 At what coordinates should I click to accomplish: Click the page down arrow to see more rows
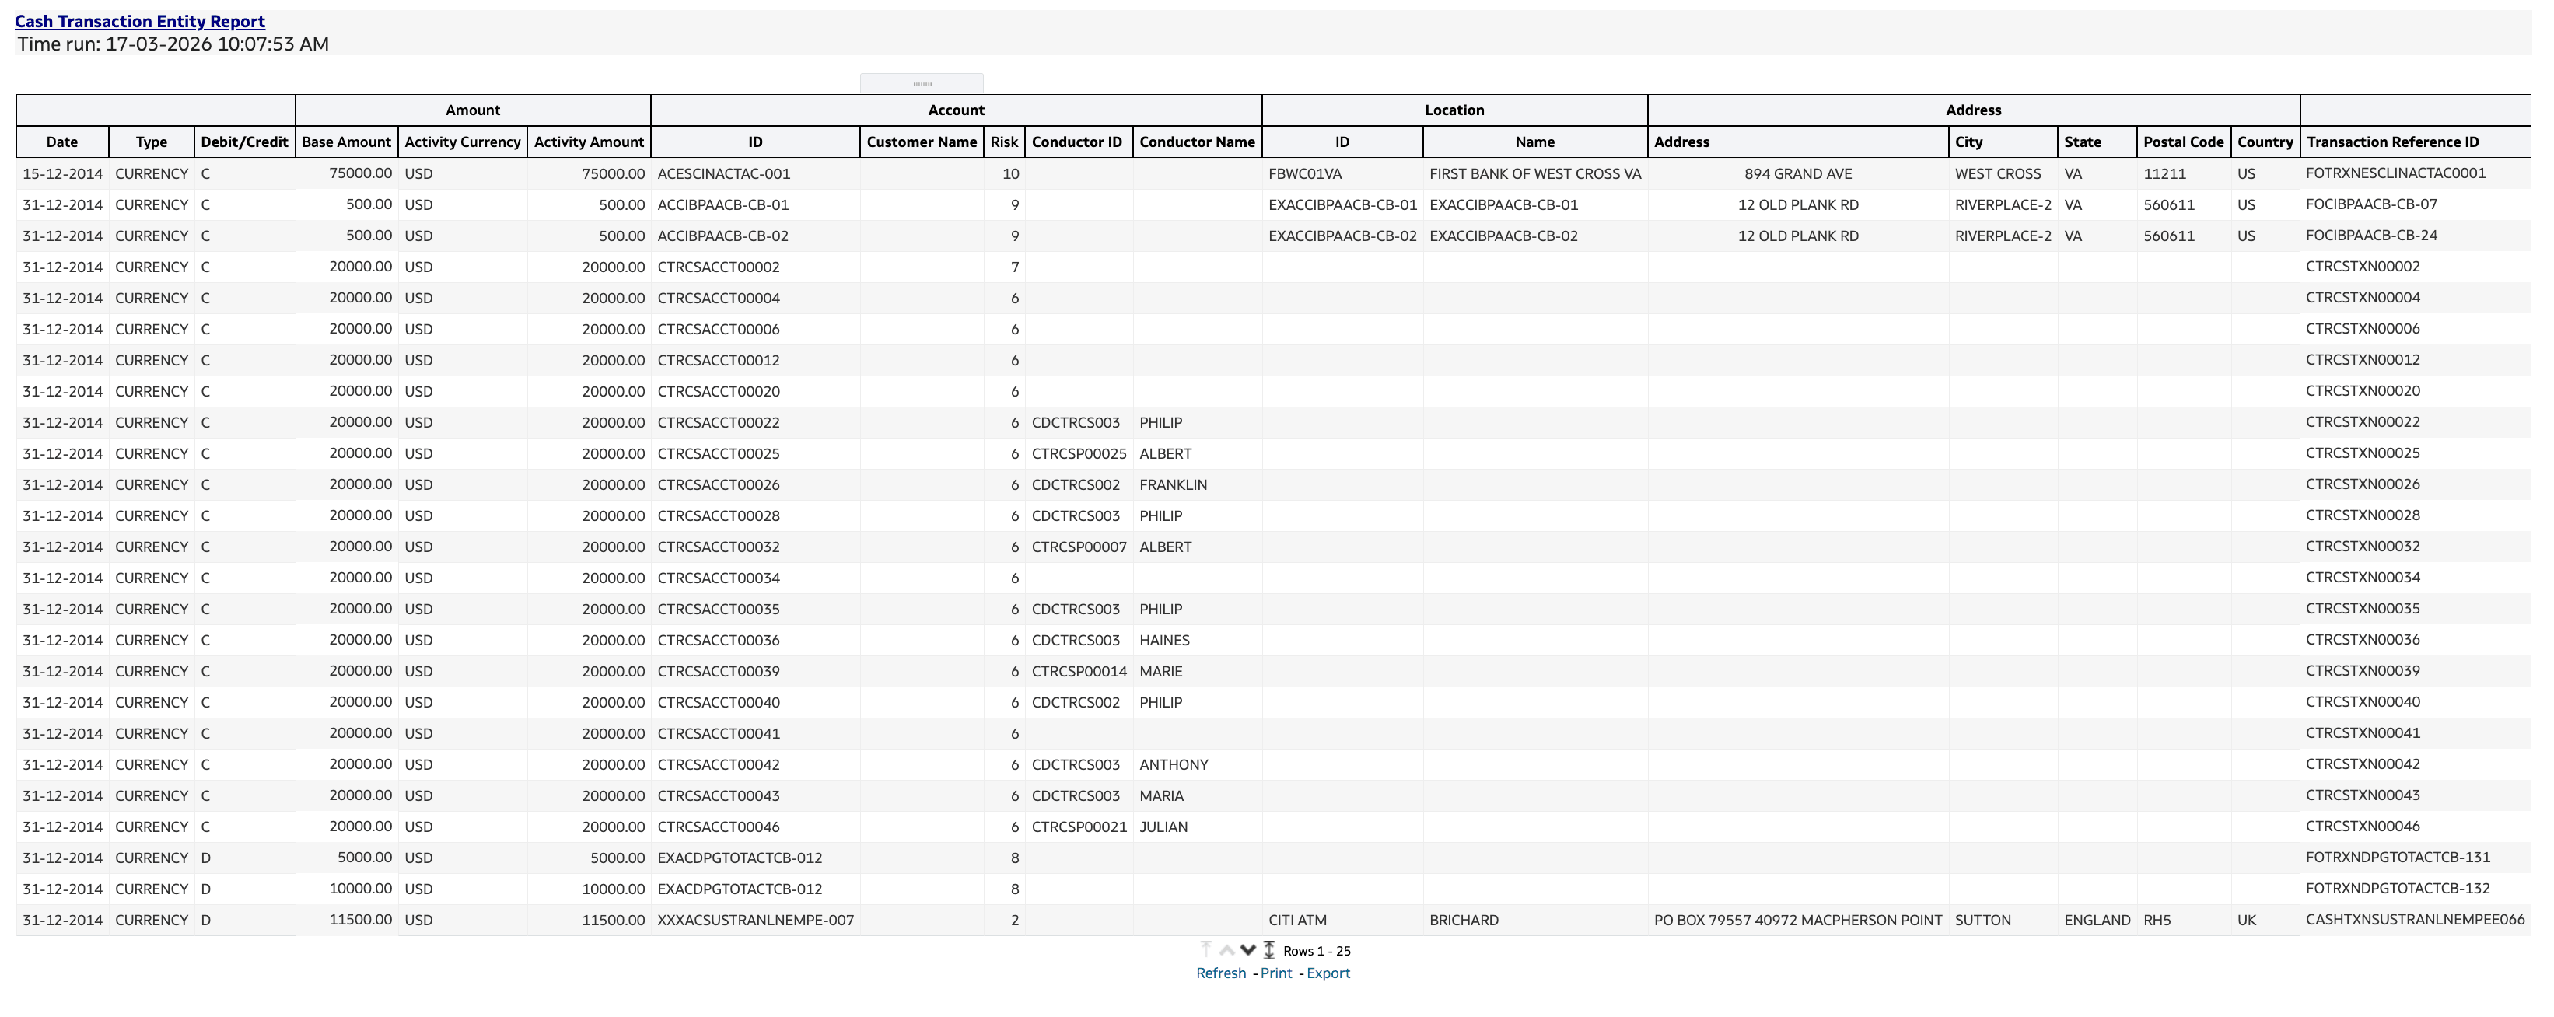point(1248,951)
